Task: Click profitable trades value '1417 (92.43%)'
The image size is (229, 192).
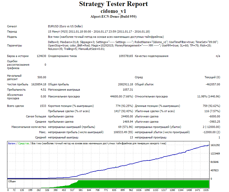Action: pyautogui.click(x=124, y=111)
